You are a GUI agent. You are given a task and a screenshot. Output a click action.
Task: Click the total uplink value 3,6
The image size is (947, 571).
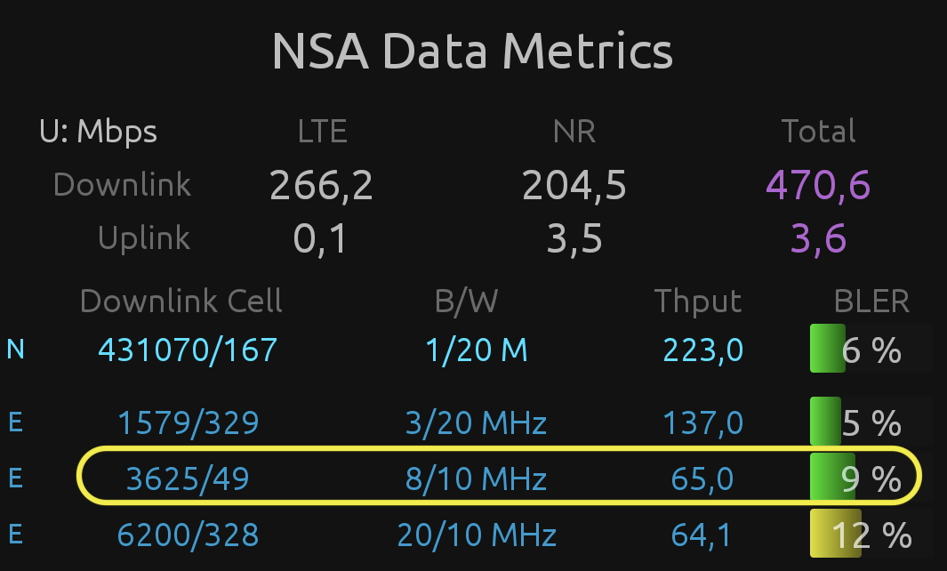(818, 238)
